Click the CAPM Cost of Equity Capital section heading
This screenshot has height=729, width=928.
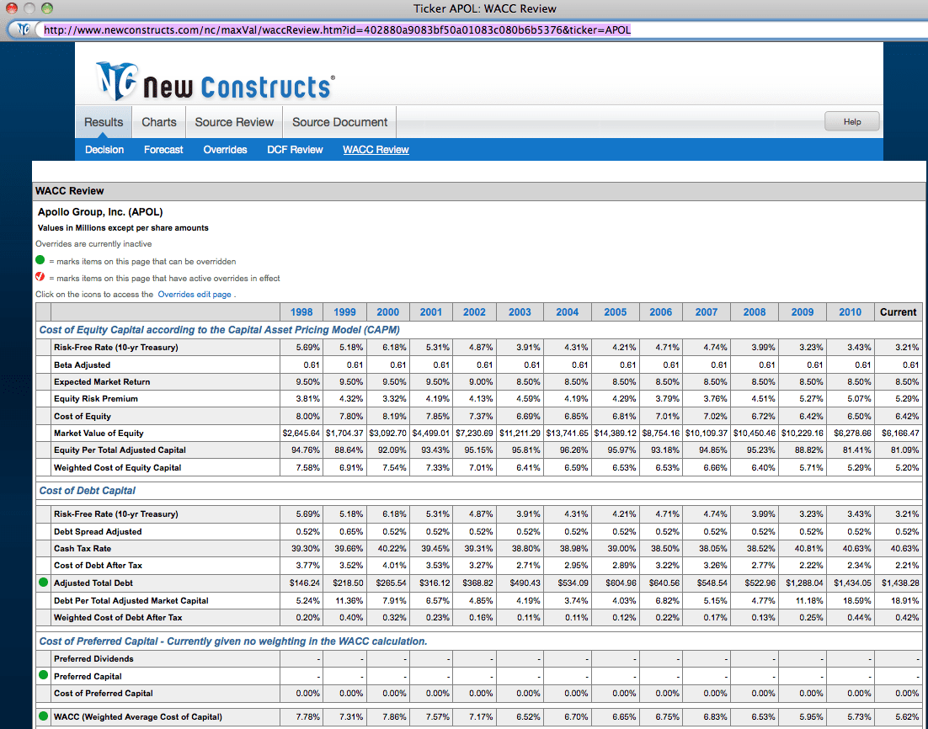(219, 330)
